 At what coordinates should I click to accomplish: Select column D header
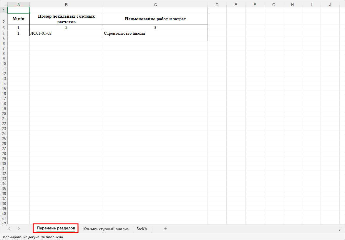(x=217, y=5)
